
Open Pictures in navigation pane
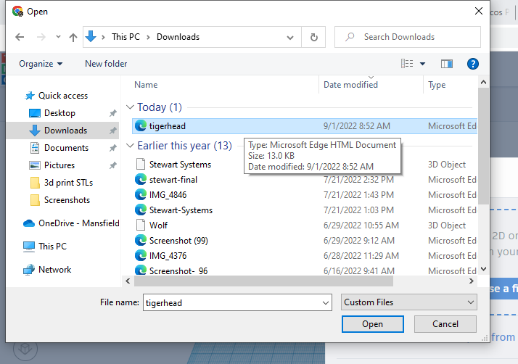(59, 165)
